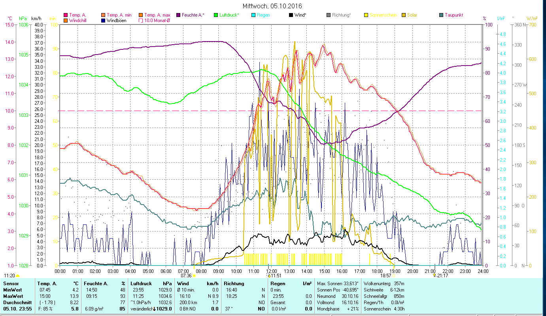
Task: Click the Richtung column header in table
Action: tap(234, 284)
